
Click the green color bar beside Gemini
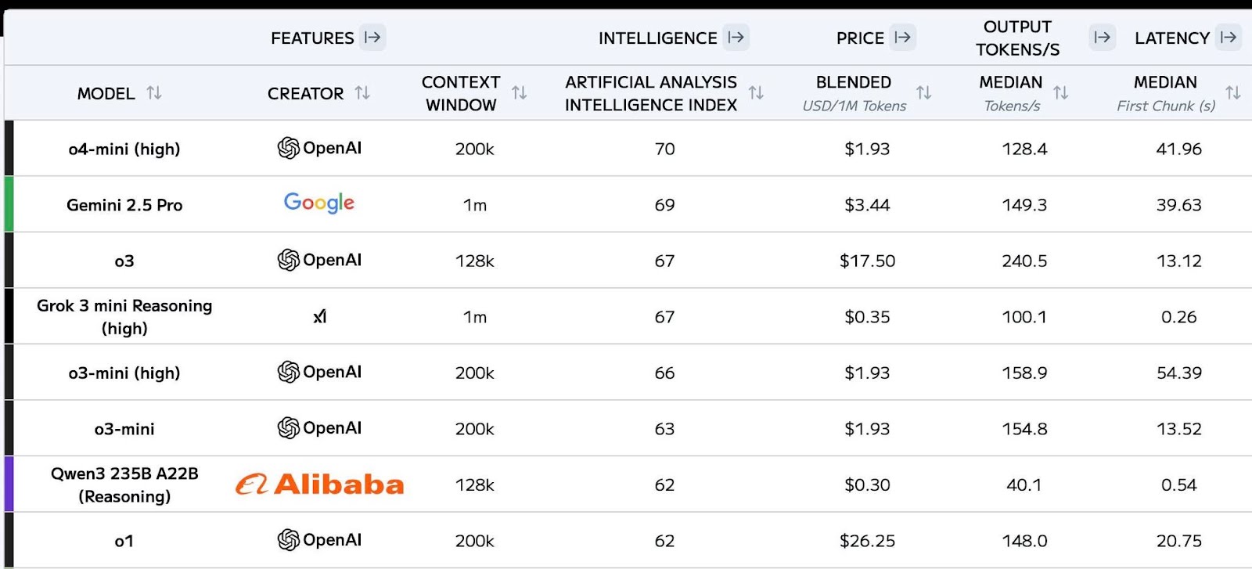[x=9, y=204]
